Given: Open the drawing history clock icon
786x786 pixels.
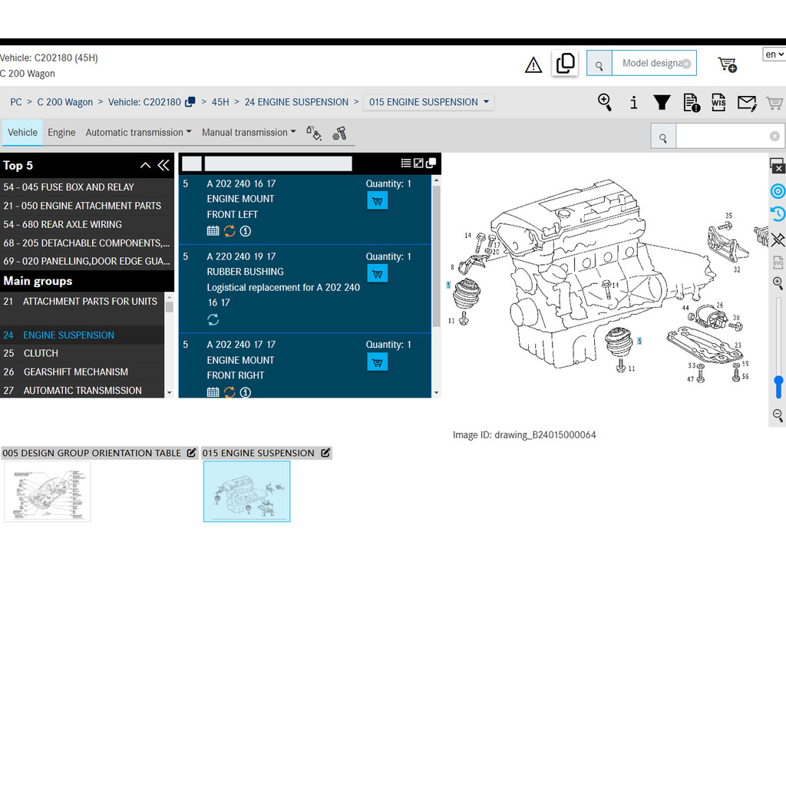Looking at the screenshot, I should [x=778, y=214].
